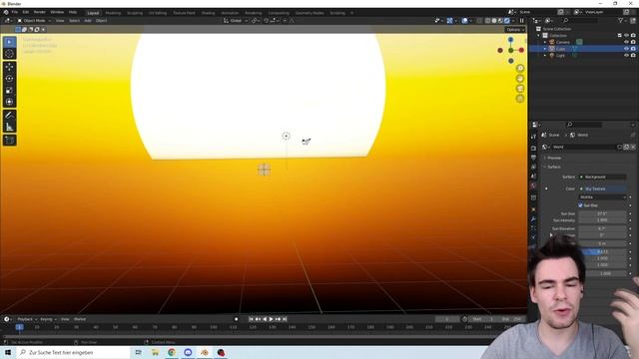Click the Sky Texture color button
639x359 pixels.
coord(602,188)
